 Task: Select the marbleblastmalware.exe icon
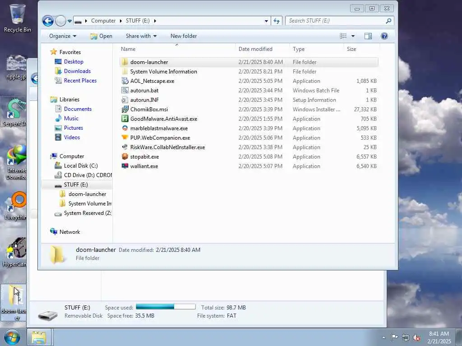point(125,128)
